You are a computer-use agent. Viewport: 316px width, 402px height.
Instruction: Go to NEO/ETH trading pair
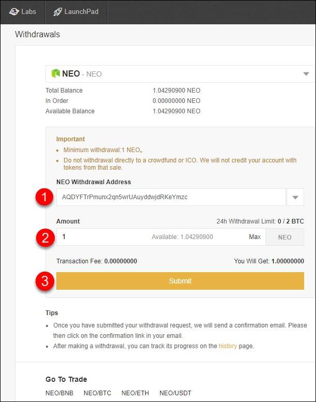[135, 393]
